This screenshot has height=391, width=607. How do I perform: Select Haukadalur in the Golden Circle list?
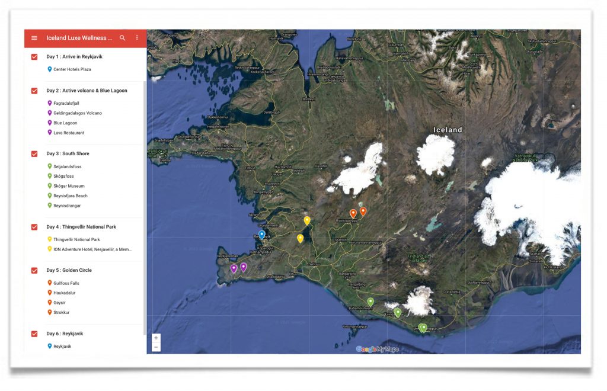pos(64,293)
